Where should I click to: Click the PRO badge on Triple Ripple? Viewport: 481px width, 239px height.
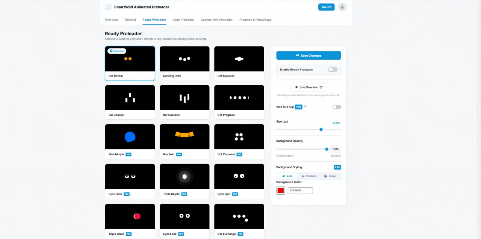184,194
